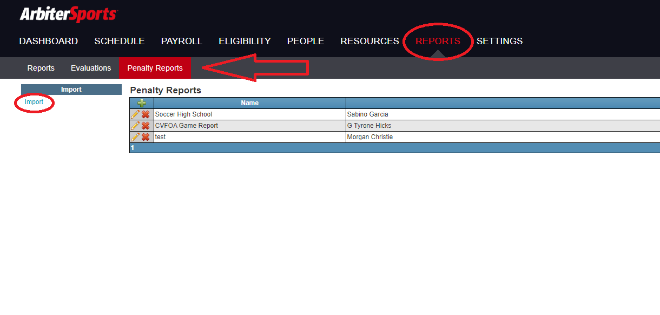660x315 pixels.
Task: Open the SETTINGS menu
Action: (x=499, y=41)
